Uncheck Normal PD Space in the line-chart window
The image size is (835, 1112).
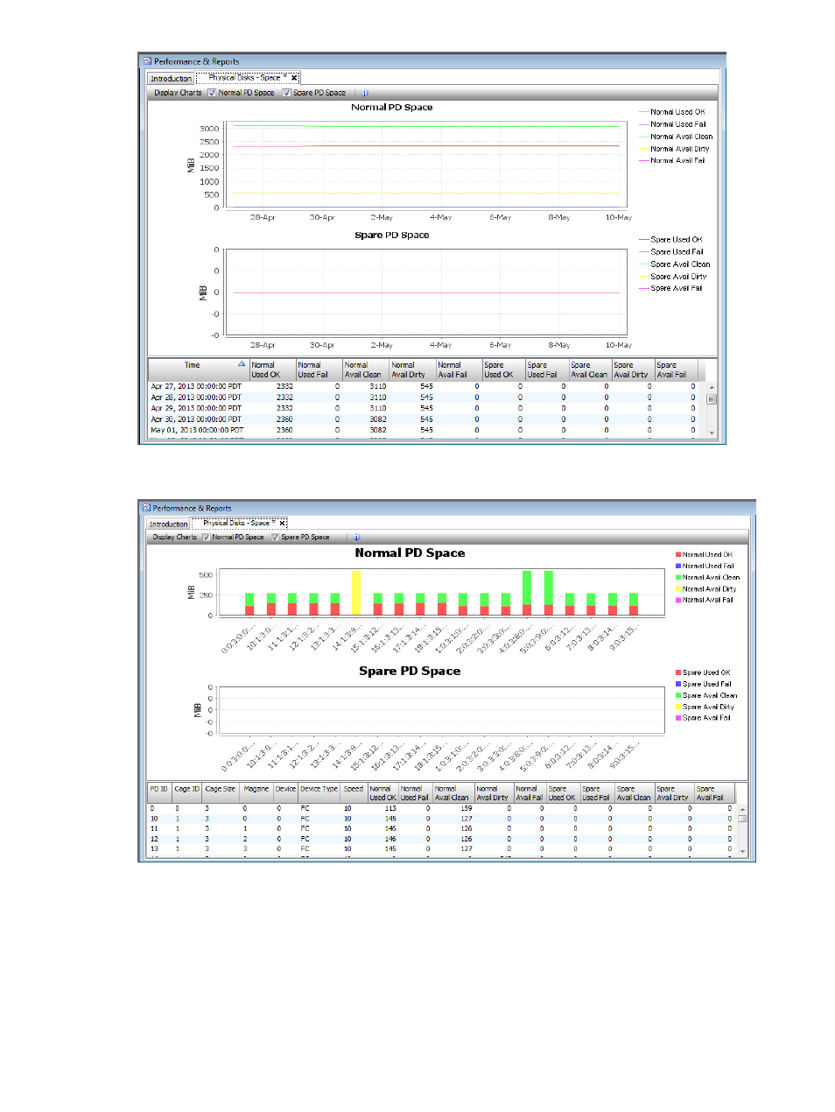point(212,93)
